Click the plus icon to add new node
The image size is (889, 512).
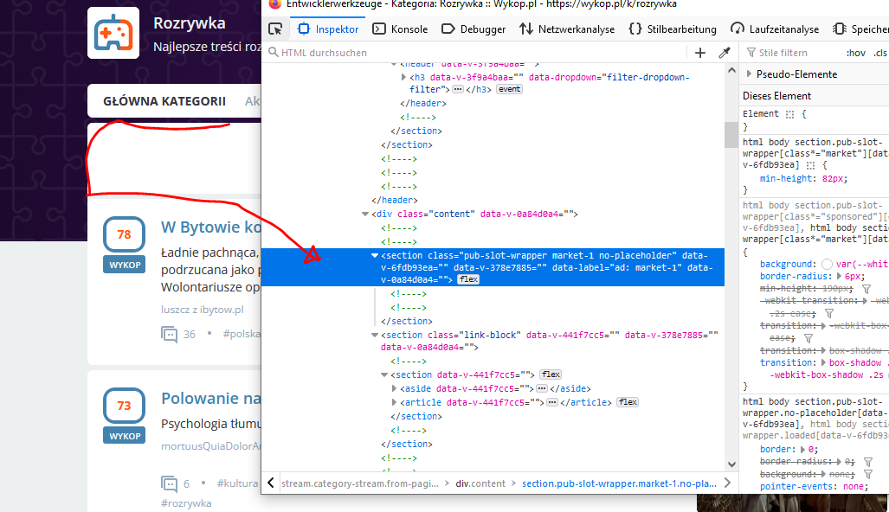point(700,53)
